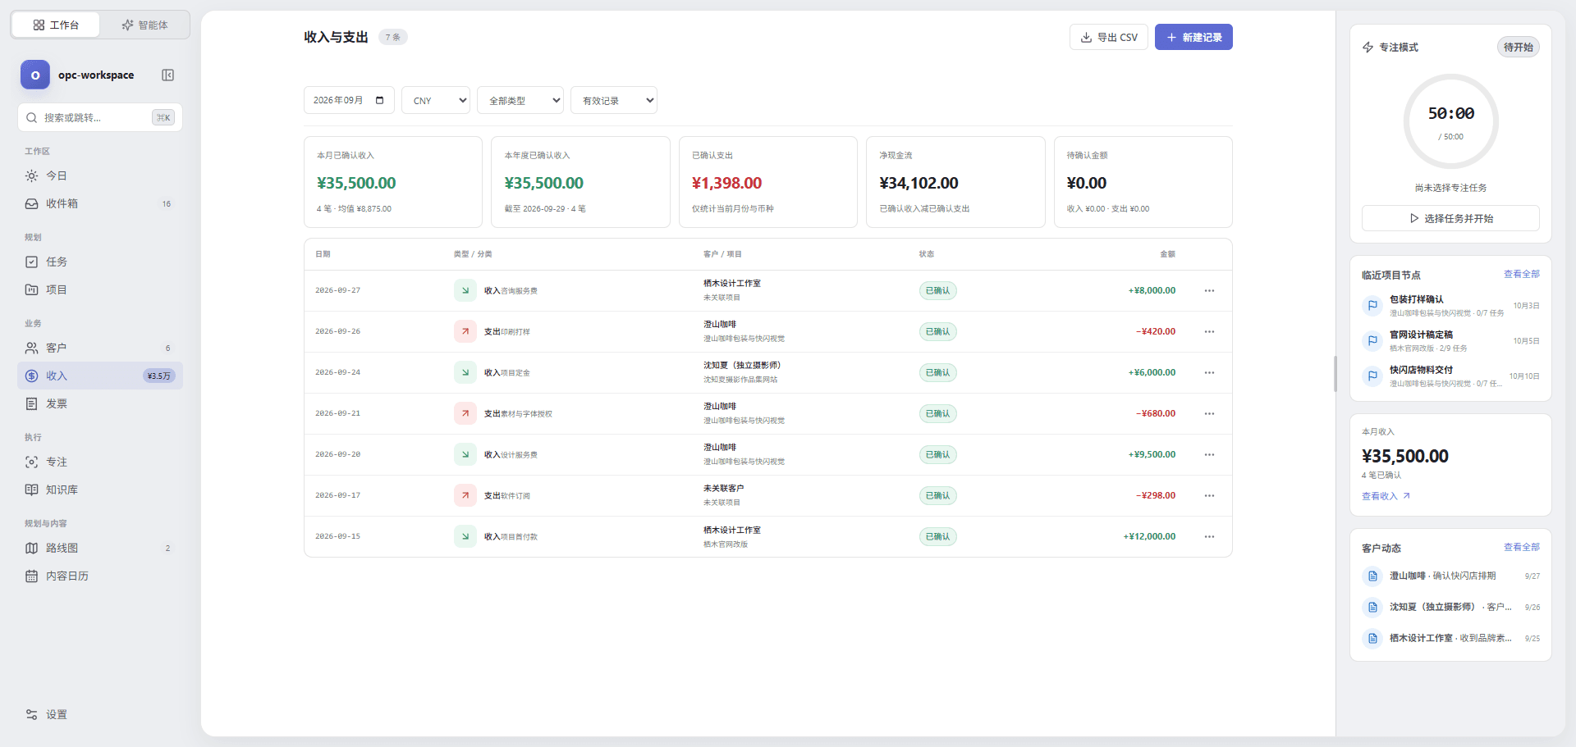Click the flag icon for 官网设计稿定稿
1576x747 pixels.
(x=1372, y=341)
